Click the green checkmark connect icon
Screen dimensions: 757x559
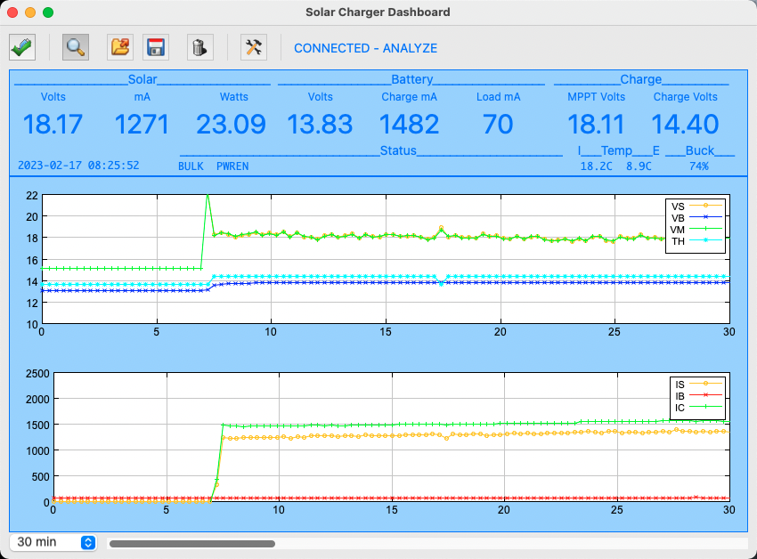click(22, 47)
